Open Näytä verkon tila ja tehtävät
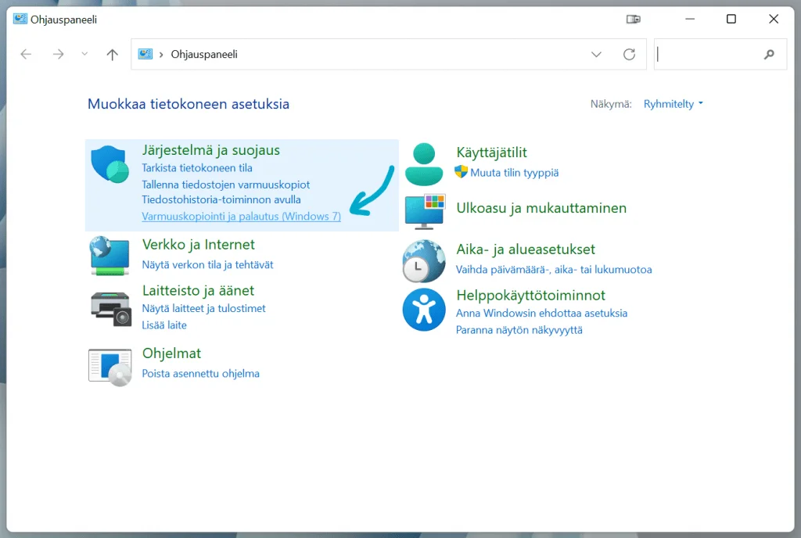 pyautogui.click(x=207, y=265)
